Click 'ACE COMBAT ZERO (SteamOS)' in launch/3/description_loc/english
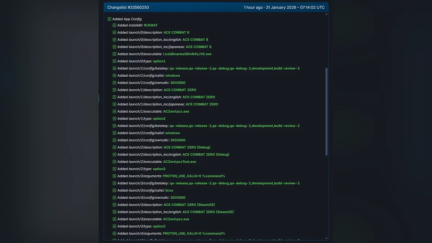The height and width of the screenshot is (243, 432). [208, 212]
